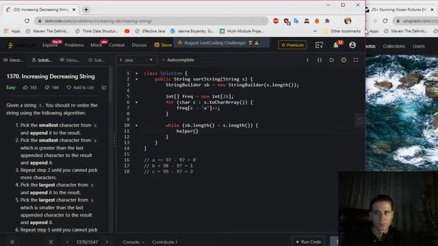Image resolution: width=438 pixels, height=246 pixels.
Task: Open the user profile avatar menu
Action: (352, 45)
